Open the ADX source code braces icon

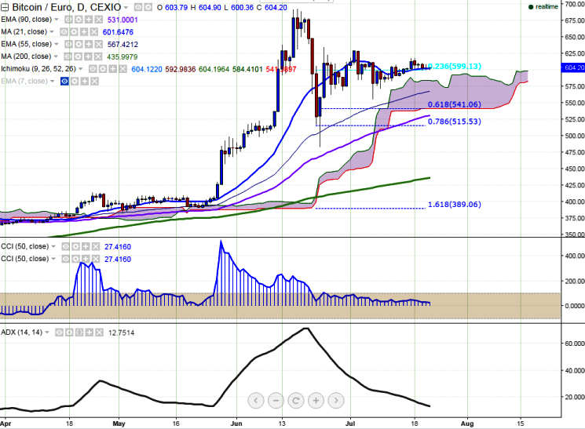[x=79, y=333]
